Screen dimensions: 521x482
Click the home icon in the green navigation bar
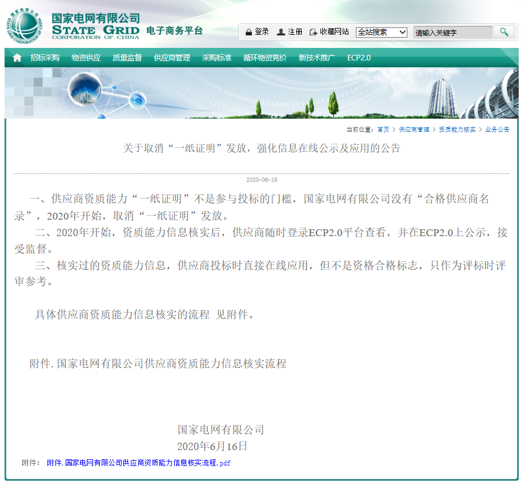point(16,57)
